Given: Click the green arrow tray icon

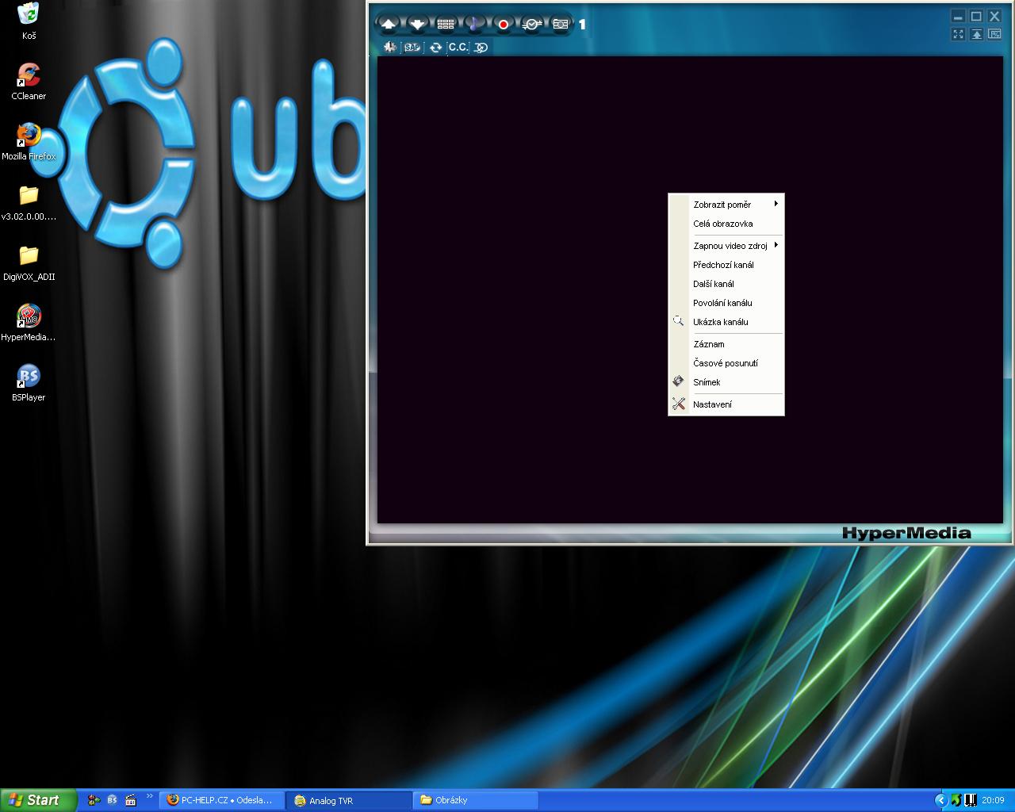Looking at the screenshot, I should click(x=956, y=800).
